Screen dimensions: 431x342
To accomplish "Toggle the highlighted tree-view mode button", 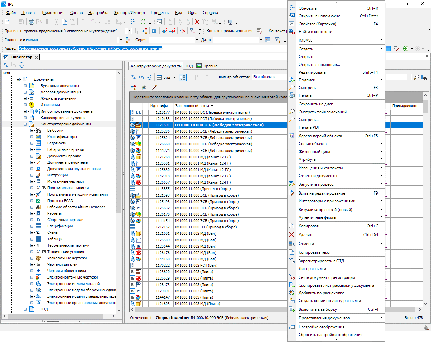I will tap(183, 77).
